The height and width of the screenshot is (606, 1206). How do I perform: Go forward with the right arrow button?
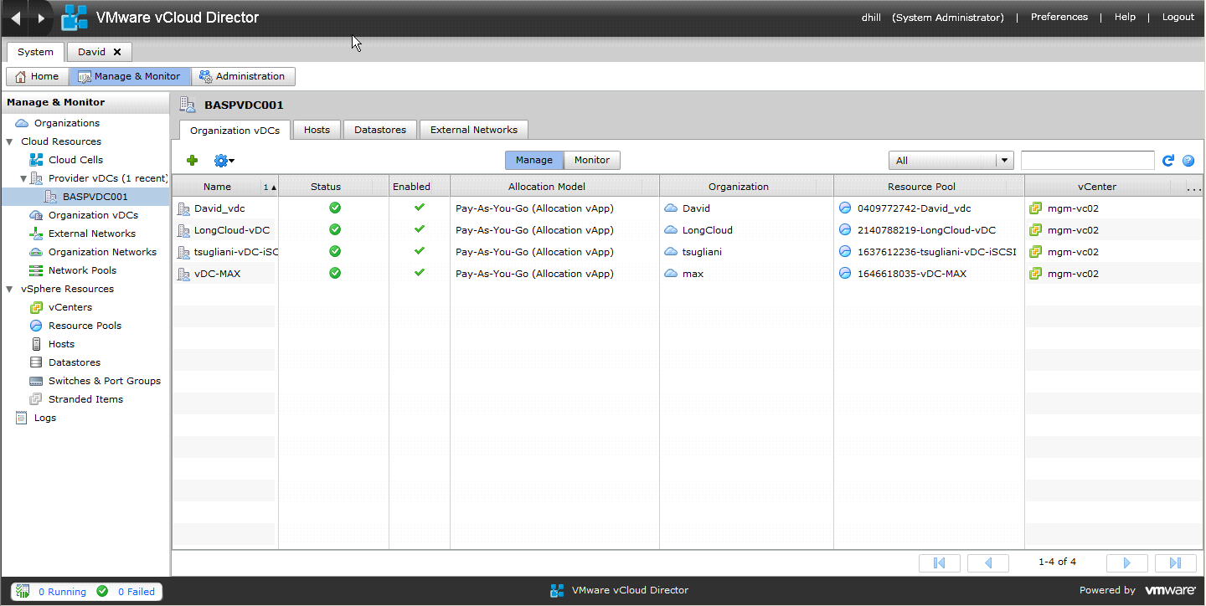point(41,18)
